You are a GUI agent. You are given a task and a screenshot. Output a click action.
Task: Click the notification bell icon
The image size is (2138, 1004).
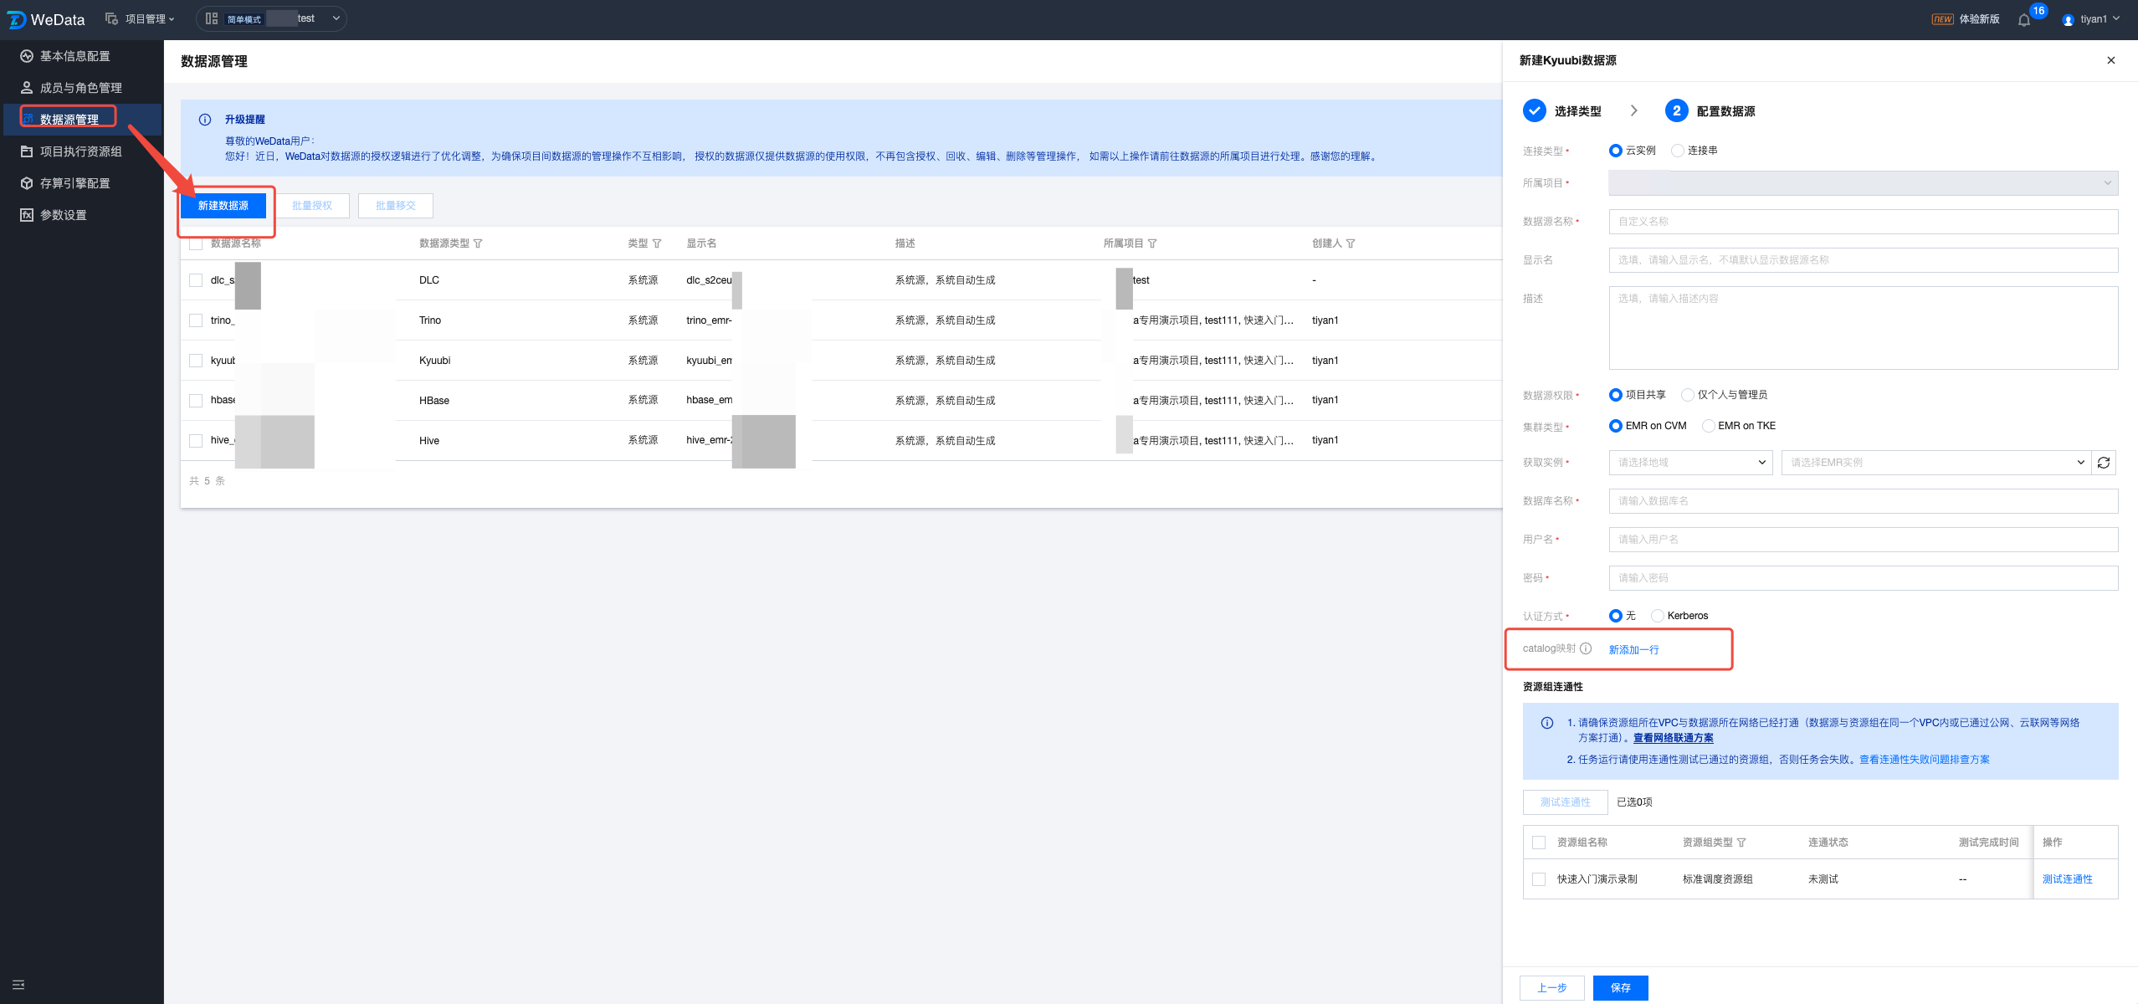pos(2023,20)
